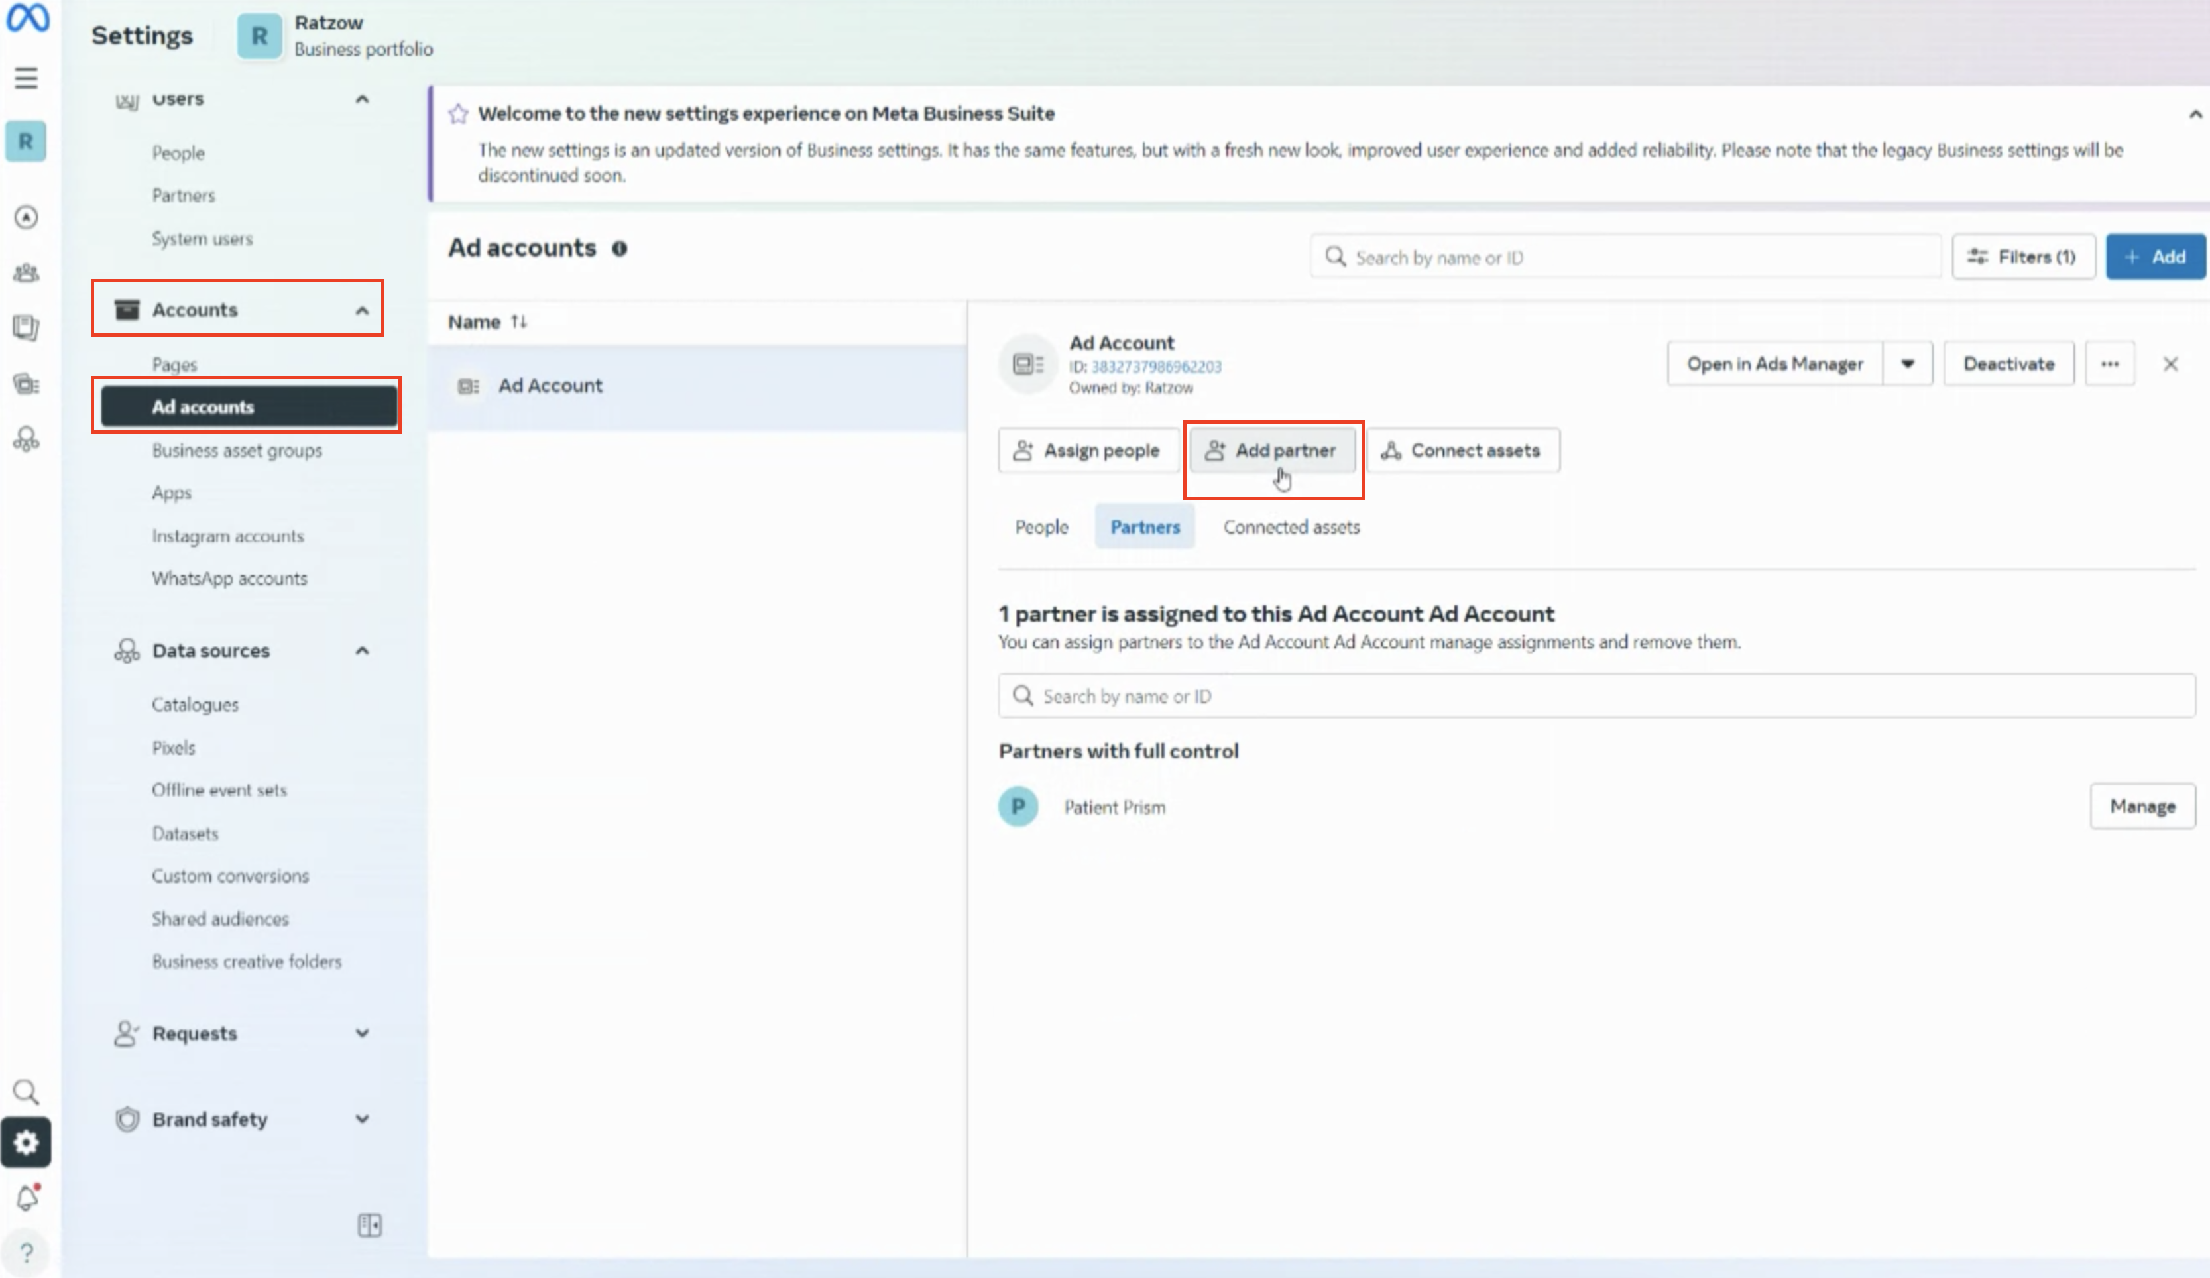
Task: Select the Ad Account row in list
Action: pos(697,387)
